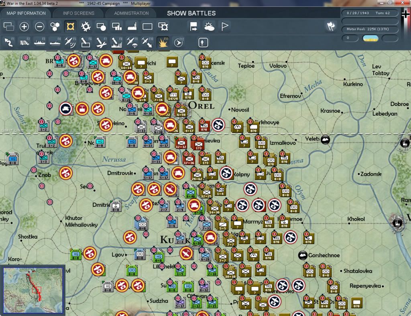Click the Lgov town label
411x316 pixels.
[x=118, y=255]
